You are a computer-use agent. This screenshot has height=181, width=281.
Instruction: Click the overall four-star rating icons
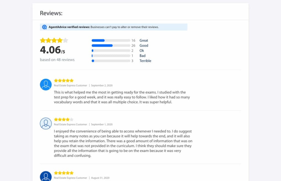(54, 40)
